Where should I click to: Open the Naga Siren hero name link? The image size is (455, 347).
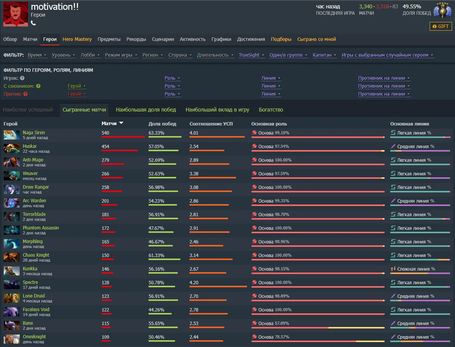34,133
